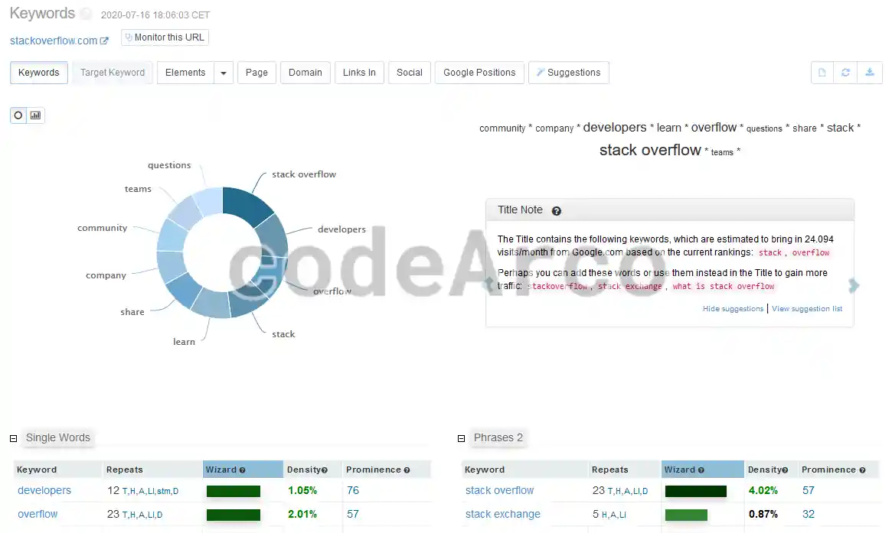Click the suggested keyword stack exchange in Title Note
This screenshot has width=892, height=533.
(629, 287)
